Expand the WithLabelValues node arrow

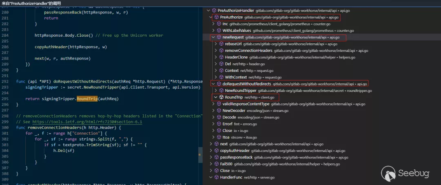[213, 31]
